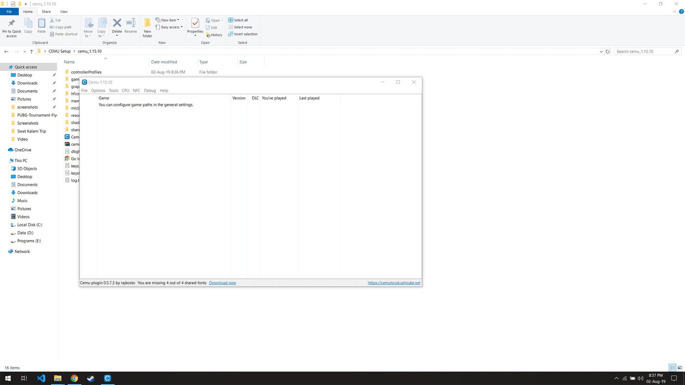Open Steam from the taskbar
The image size is (685, 385).
click(x=91, y=378)
